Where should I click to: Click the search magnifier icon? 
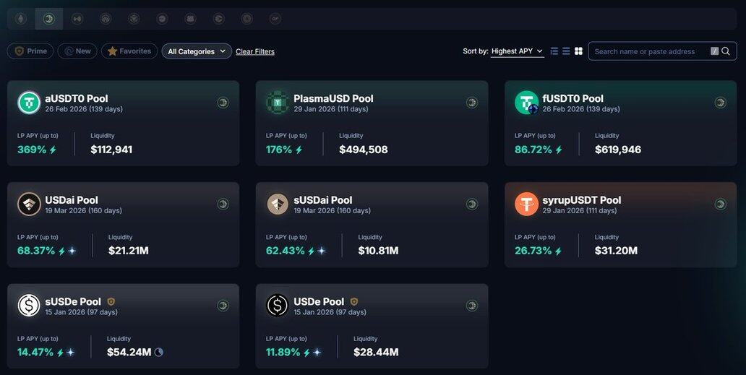(x=726, y=51)
